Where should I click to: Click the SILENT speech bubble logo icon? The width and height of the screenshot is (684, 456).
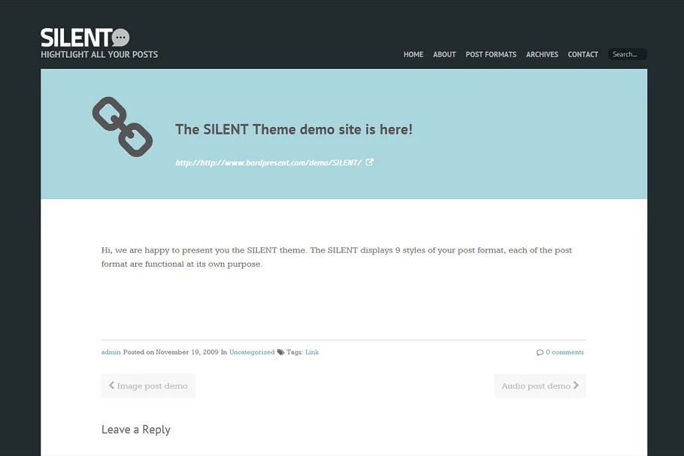121,38
